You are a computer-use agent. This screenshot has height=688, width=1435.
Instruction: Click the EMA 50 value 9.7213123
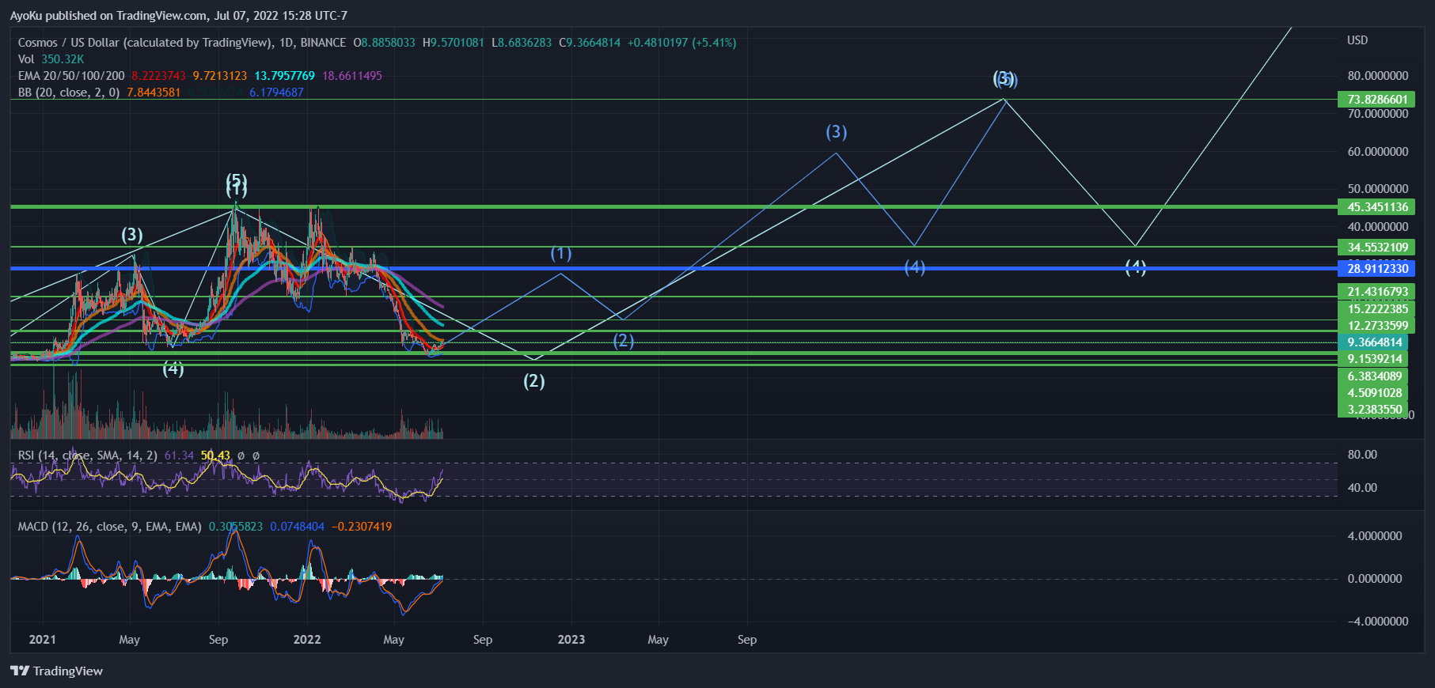(x=220, y=76)
